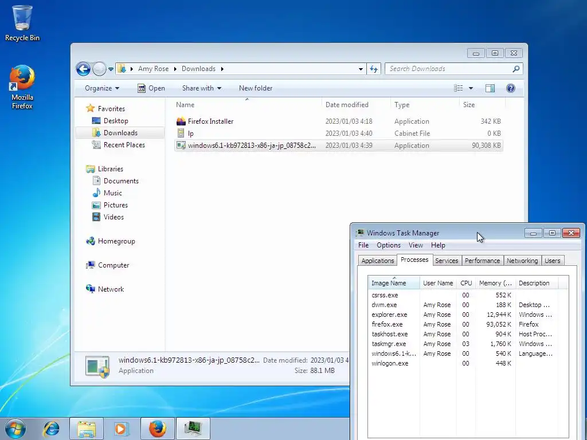Click the search magnifier icon
Image resolution: width=587 pixels, height=440 pixels.
516,69
